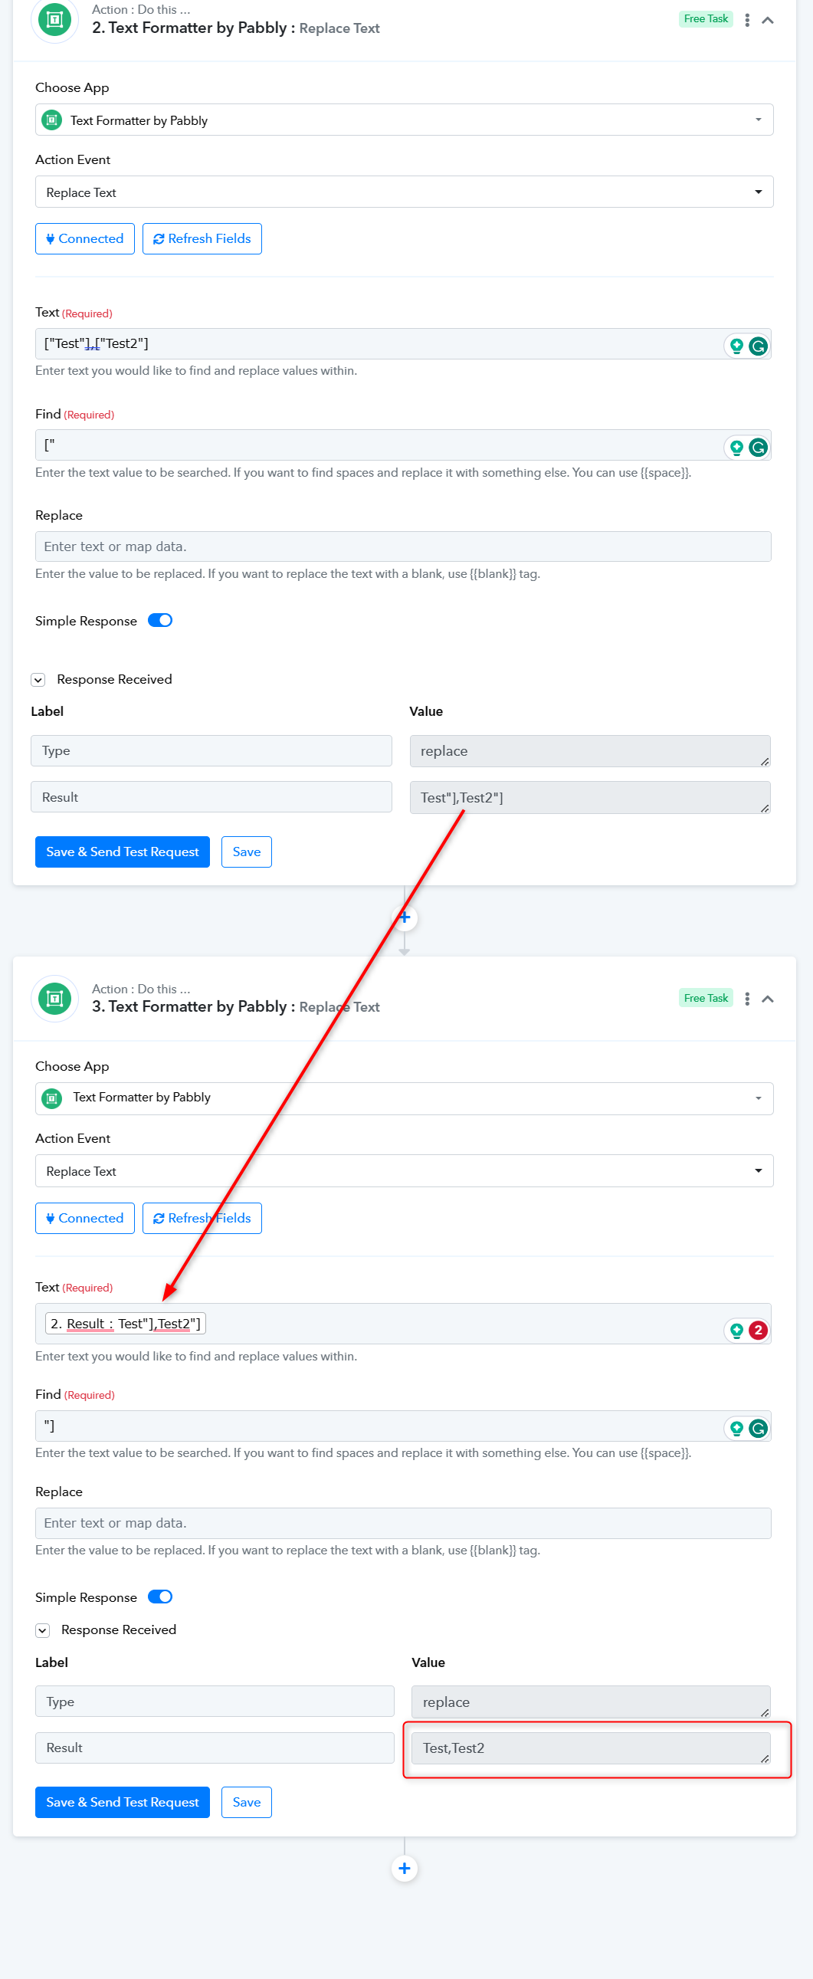Click red Grammarly error badge in step 3
The height and width of the screenshot is (1979, 813).
coord(758,1330)
